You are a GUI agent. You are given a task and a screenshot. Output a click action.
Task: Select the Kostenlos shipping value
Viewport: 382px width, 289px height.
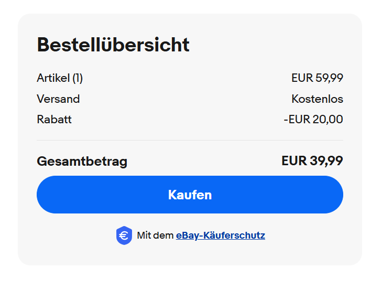coord(317,99)
